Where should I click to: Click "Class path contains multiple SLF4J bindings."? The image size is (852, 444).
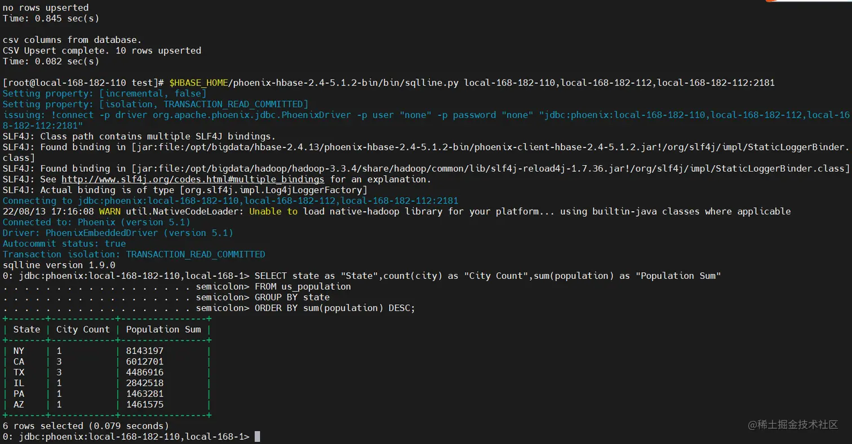point(139,136)
